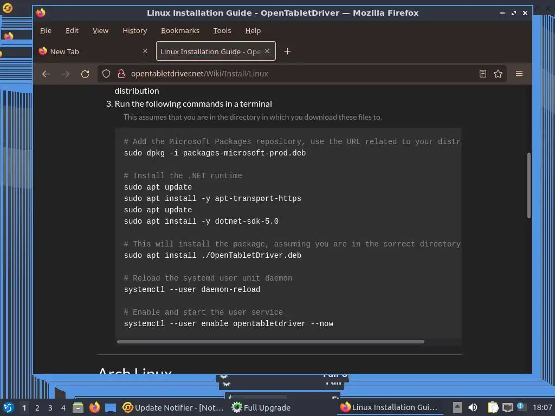Viewport: 555px width, 416px height.
Task: Click 'sudo apt install ./OpenTabletDriver.deb' command
Action: tap(212, 256)
